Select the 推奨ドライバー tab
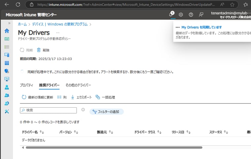The width and height of the screenshot is (251, 159). click(49, 85)
